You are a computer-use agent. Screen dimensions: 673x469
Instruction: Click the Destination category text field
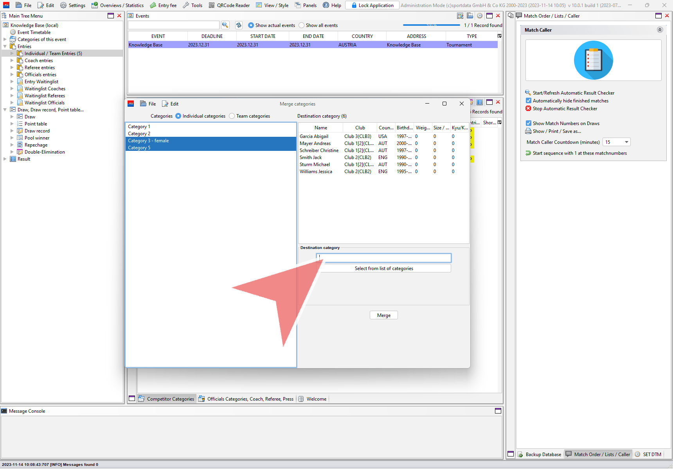click(x=383, y=258)
